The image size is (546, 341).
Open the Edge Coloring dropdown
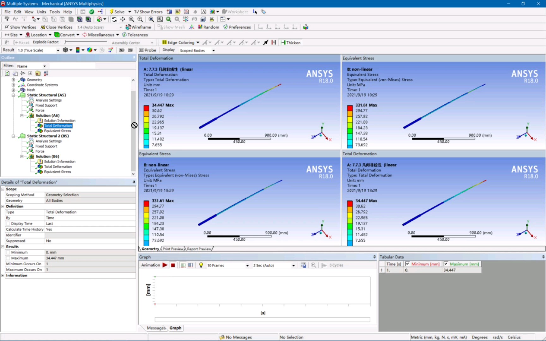(198, 42)
